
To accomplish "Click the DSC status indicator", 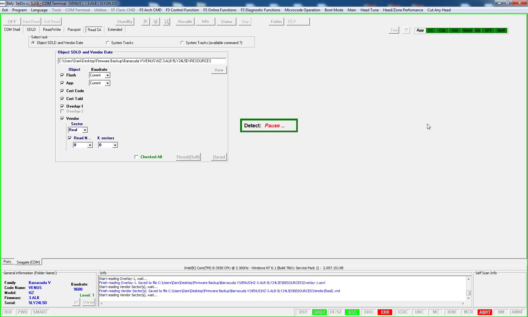I will tap(352, 312).
